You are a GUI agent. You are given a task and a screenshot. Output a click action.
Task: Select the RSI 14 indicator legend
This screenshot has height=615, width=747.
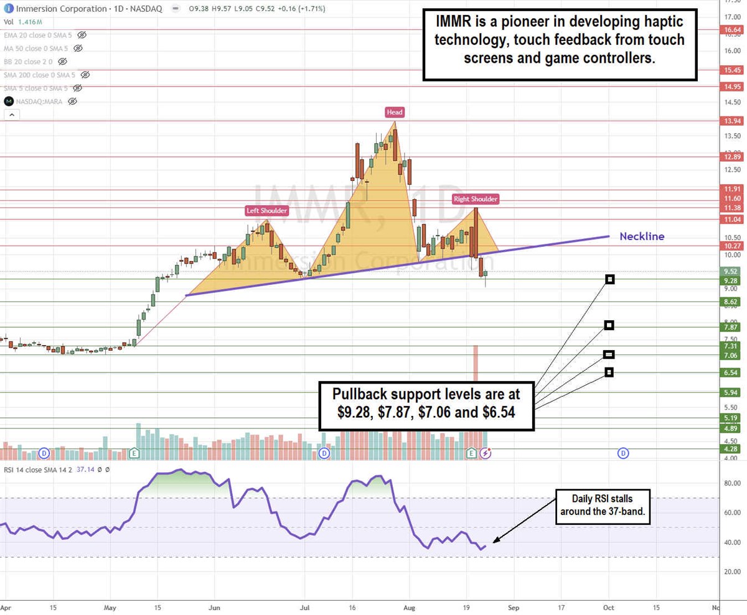pyautogui.click(x=31, y=470)
